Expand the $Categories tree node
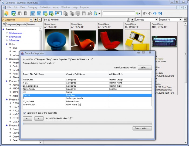This screenshot has height=146, width=189. (7, 33)
